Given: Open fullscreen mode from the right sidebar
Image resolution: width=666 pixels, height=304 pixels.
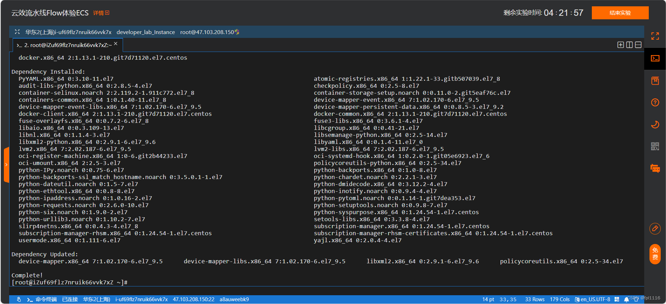Looking at the screenshot, I should tap(655, 36).
